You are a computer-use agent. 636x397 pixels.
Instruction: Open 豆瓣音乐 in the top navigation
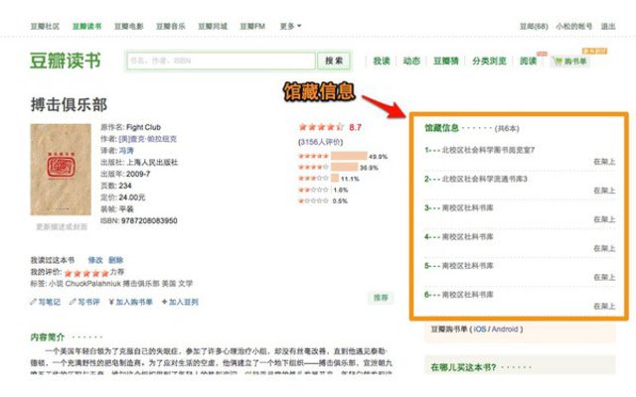tap(171, 27)
